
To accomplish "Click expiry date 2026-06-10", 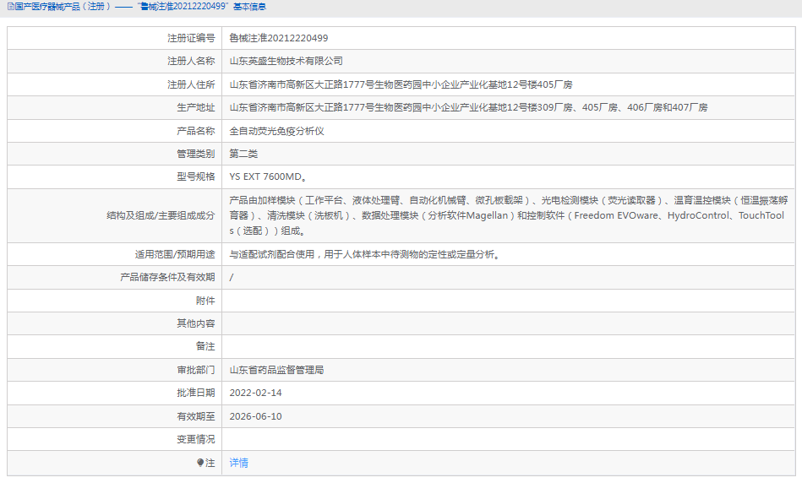I will point(256,416).
